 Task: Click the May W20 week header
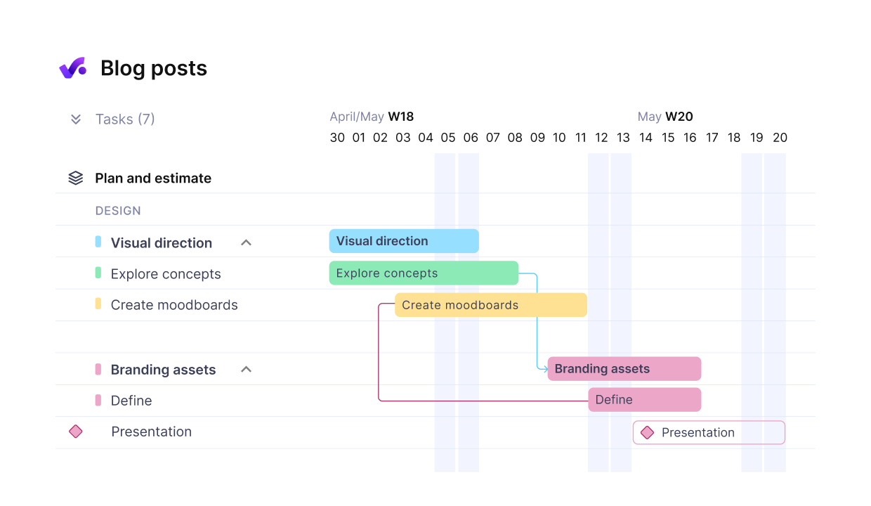[x=665, y=116]
